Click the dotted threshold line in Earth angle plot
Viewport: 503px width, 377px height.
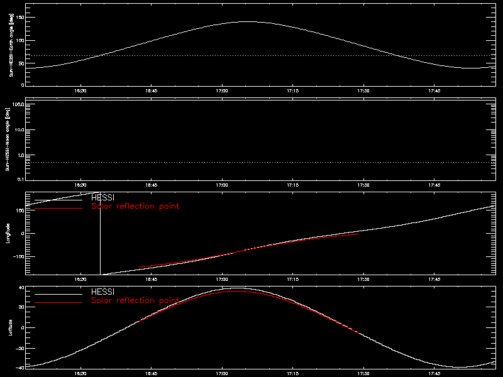260,56
